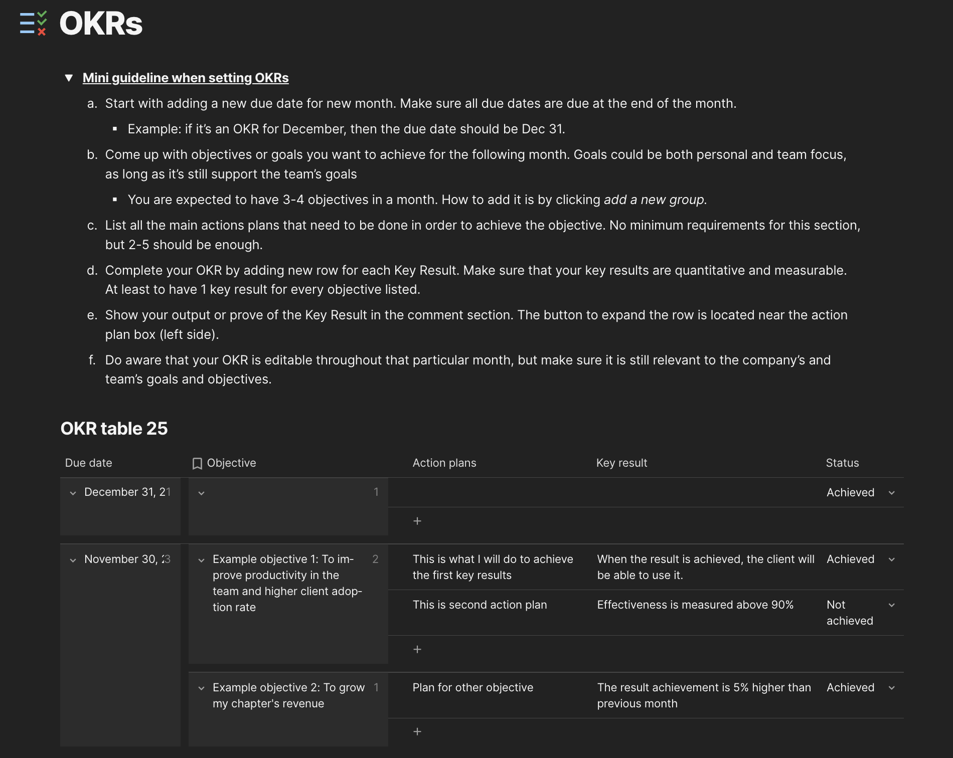Click the Action plans column header

[x=444, y=463]
